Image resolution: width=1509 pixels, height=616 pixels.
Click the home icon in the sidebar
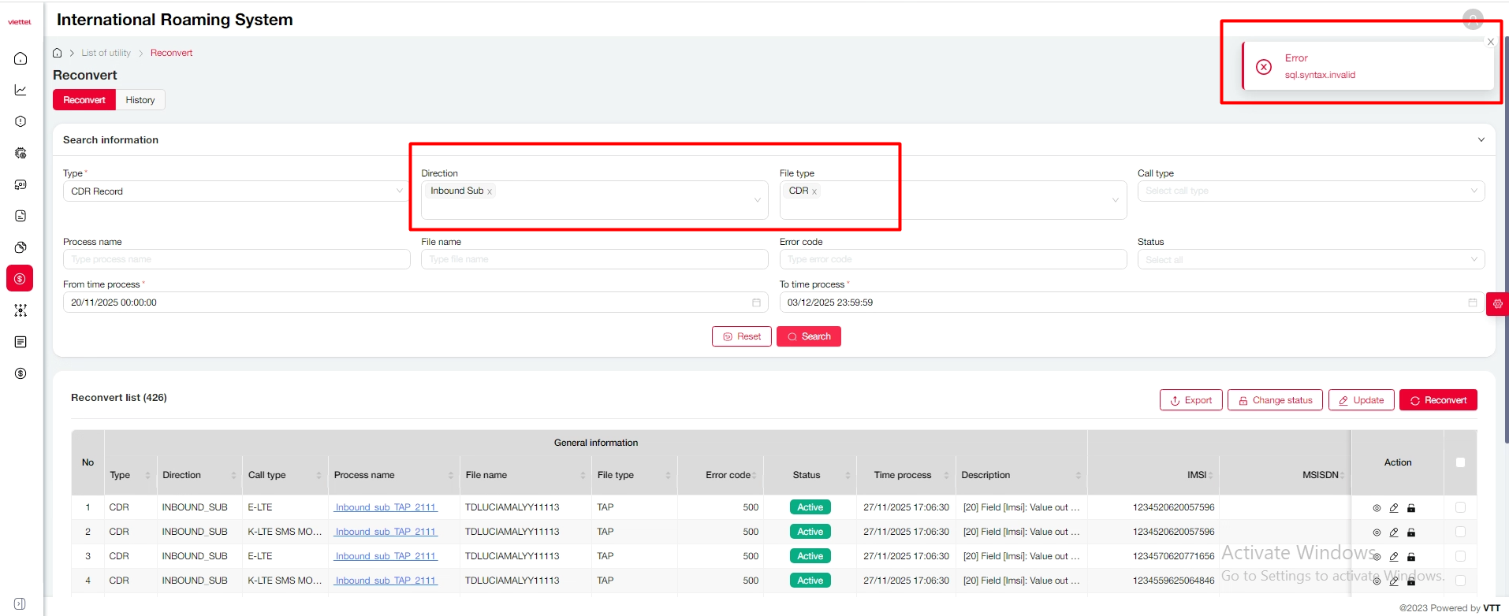click(20, 58)
